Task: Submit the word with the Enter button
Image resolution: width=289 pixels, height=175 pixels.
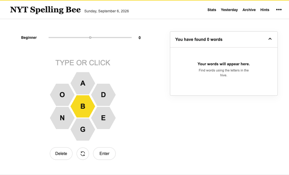Action: tap(104, 153)
